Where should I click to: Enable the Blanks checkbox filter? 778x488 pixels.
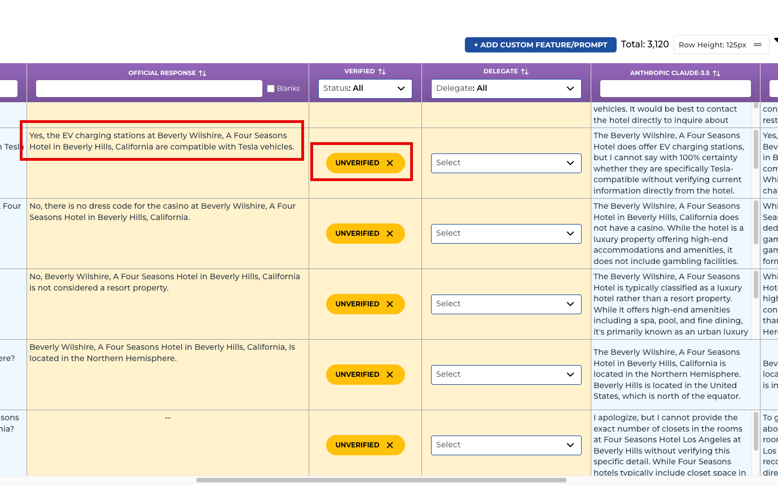tap(271, 89)
